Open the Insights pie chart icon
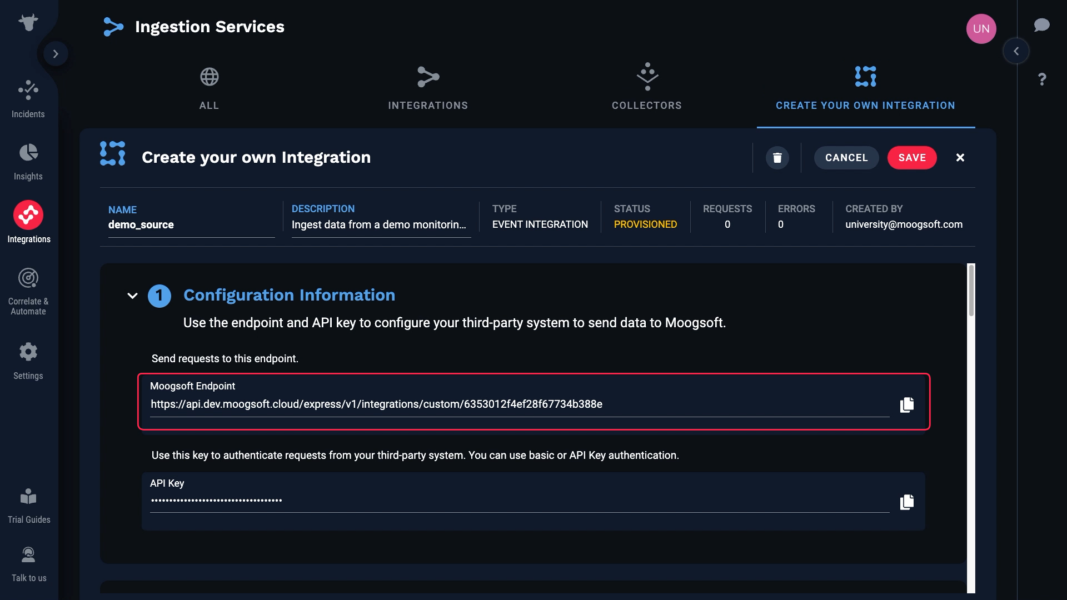This screenshot has width=1067, height=600. tap(28, 153)
